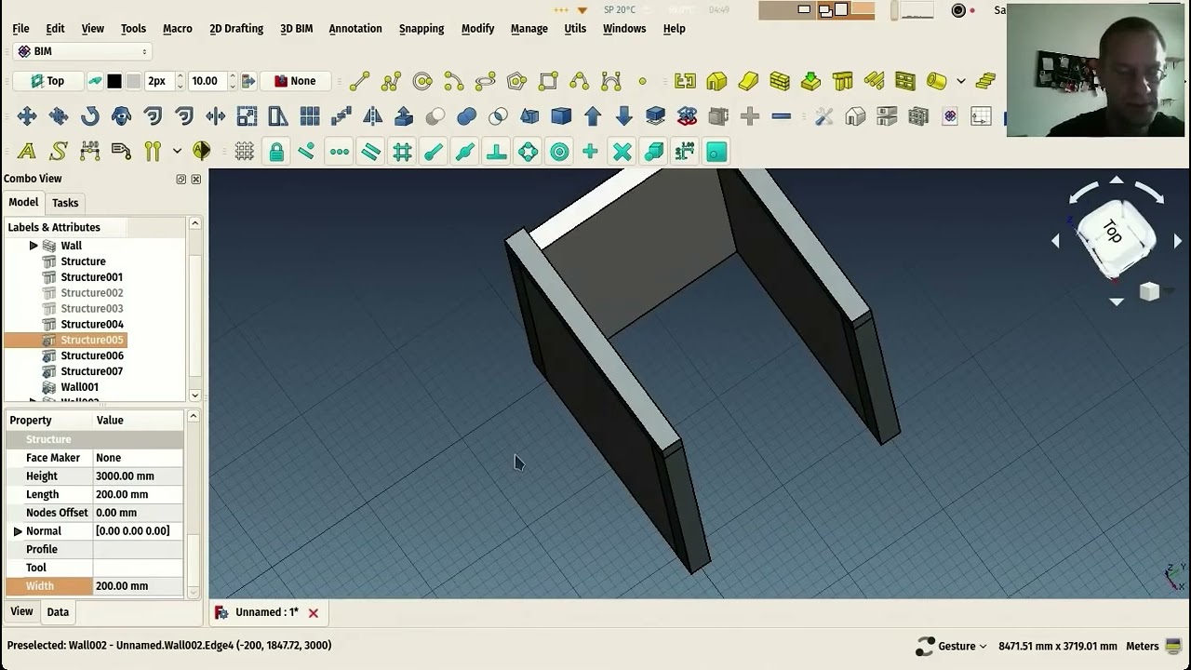Click the gray plus Add component icon
Viewport: 1191px width, 670px height.
(x=750, y=116)
